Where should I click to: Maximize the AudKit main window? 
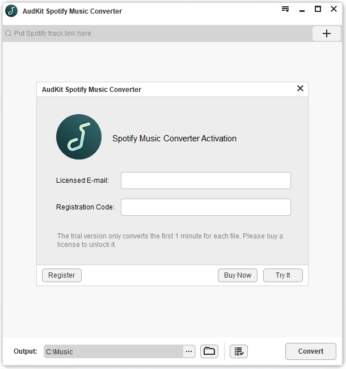pyautogui.click(x=318, y=9)
